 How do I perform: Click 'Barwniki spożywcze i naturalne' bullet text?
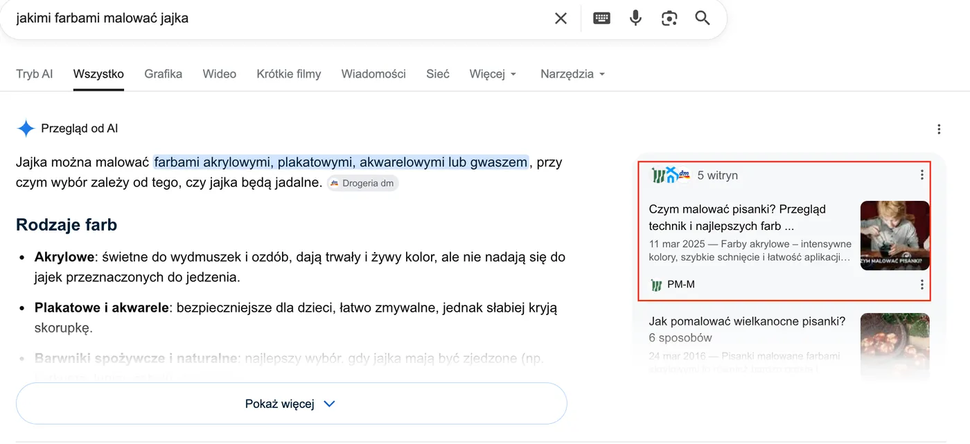[136, 359]
